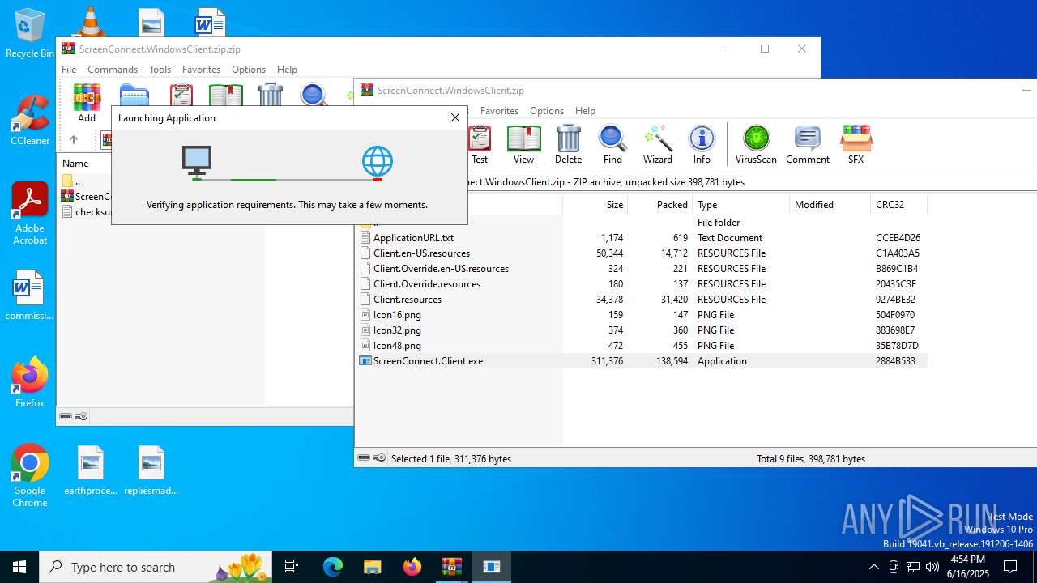This screenshot has height=583, width=1037.
Task: Sort by Modified column header
Action: pyautogui.click(x=830, y=205)
